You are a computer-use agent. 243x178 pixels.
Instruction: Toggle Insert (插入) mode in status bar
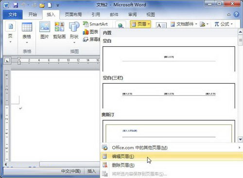(91, 171)
